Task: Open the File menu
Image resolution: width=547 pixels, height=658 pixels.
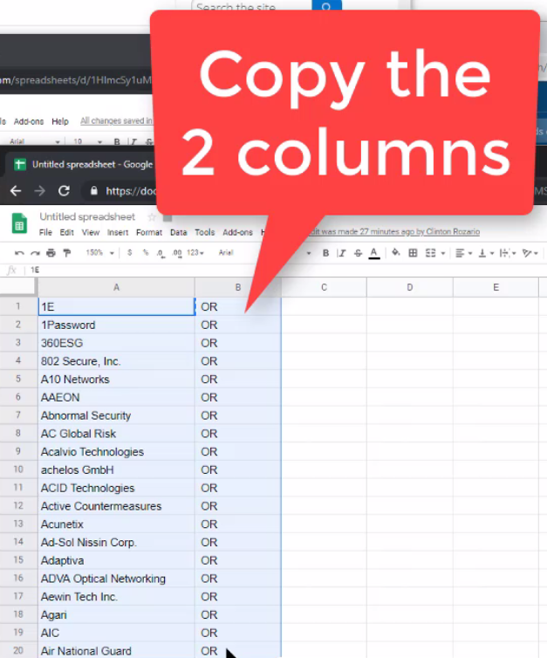Action: [x=45, y=232]
